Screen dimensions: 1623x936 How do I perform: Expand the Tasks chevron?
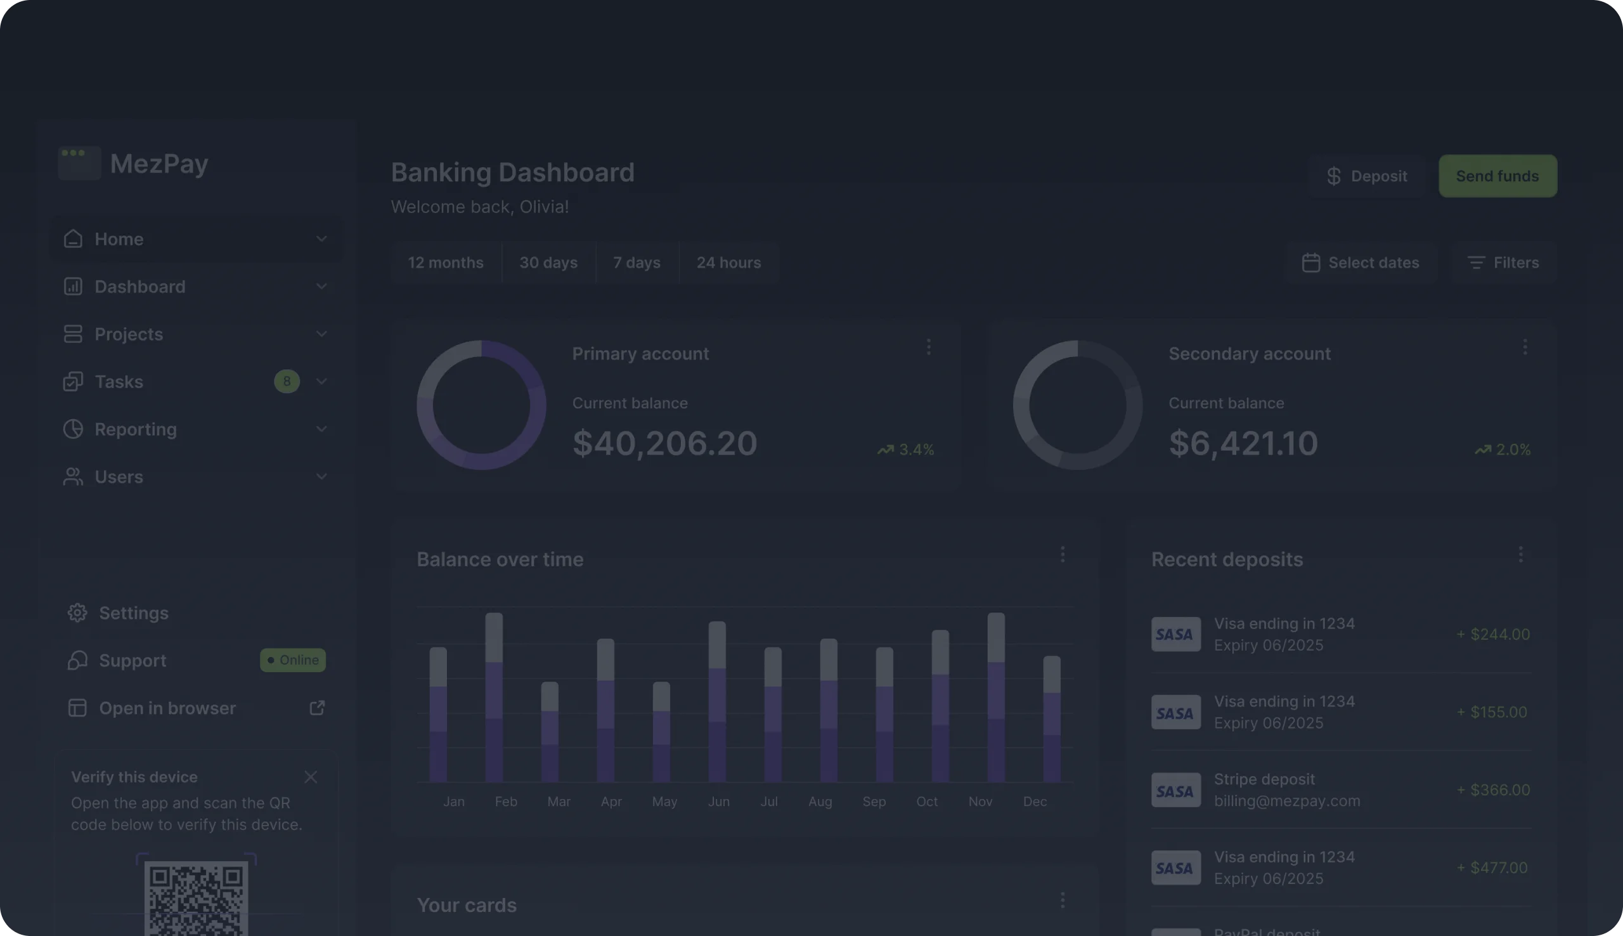(321, 381)
